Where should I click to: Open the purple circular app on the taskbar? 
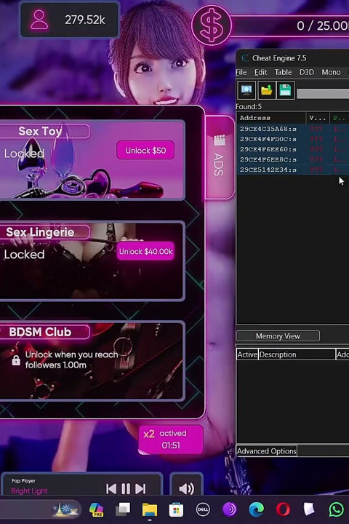(230, 509)
